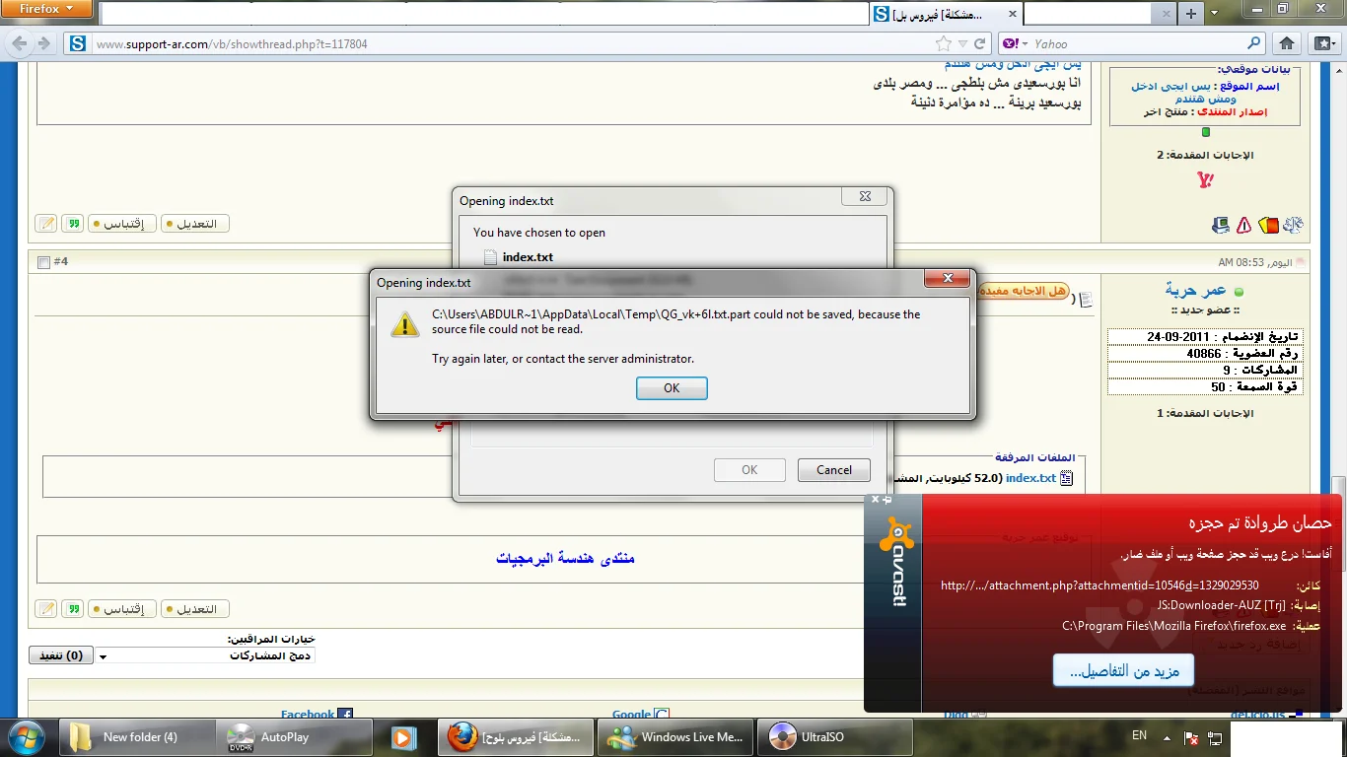Click the avast more details button
The image size is (1347, 757).
coord(1123,671)
